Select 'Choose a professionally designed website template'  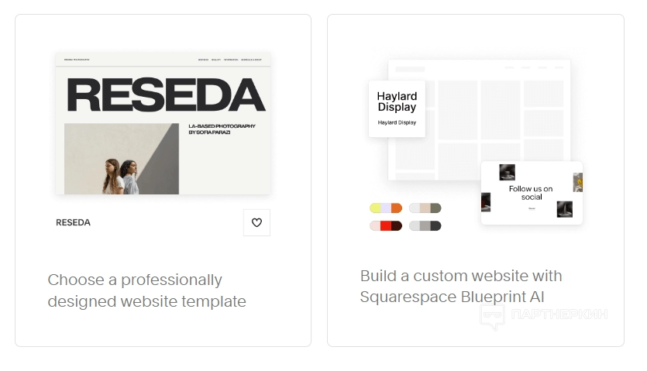click(147, 290)
